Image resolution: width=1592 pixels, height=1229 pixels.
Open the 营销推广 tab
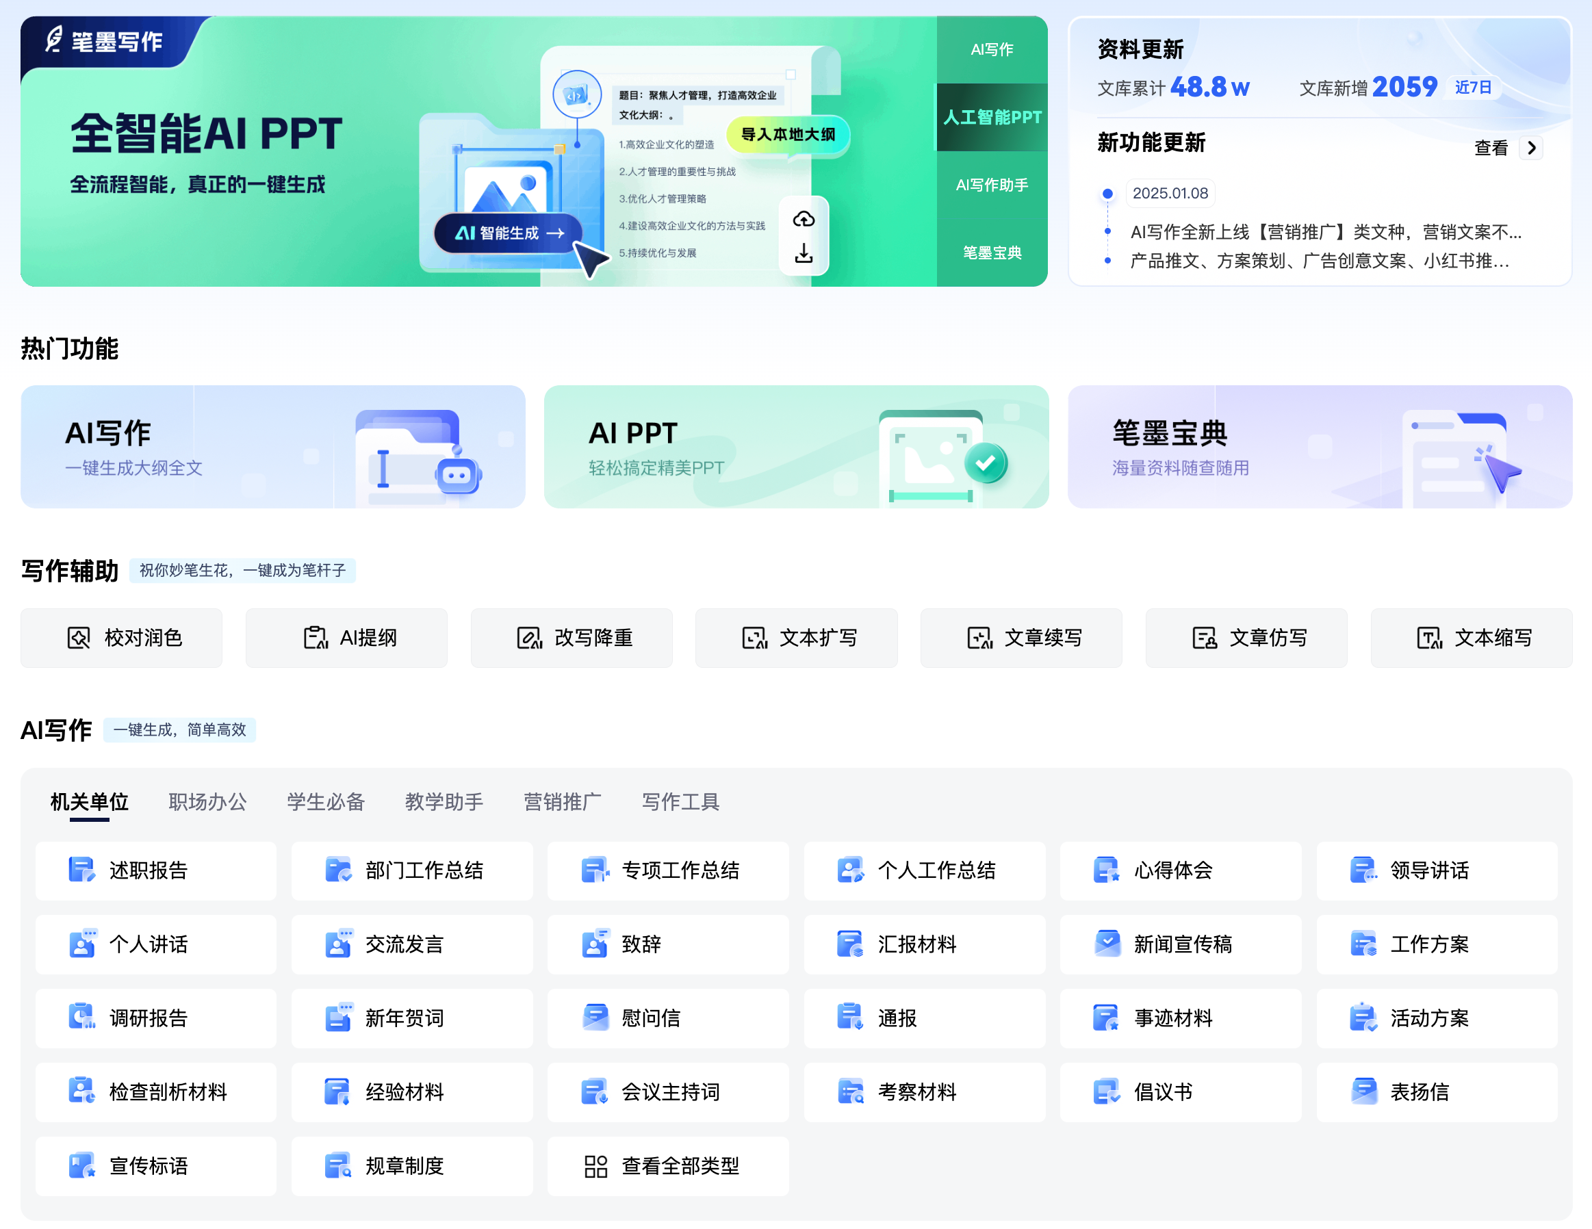pyautogui.click(x=562, y=801)
